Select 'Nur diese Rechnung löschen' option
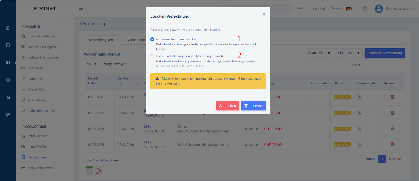 [x=152, y=39]
